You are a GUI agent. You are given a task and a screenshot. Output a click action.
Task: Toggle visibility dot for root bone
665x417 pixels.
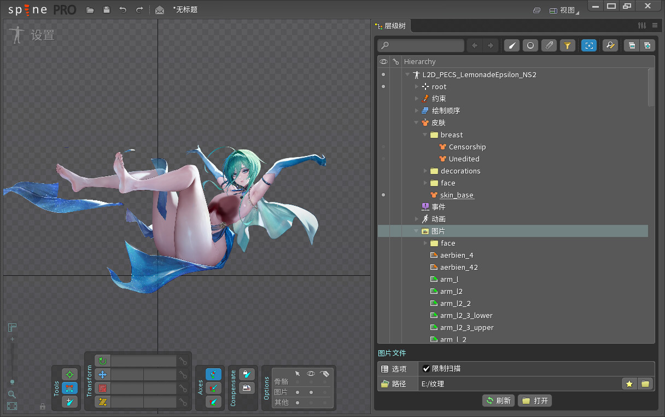(383, 86)
